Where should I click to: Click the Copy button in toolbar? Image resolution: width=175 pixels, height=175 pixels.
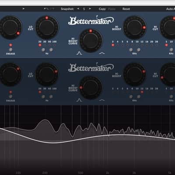pos(102,9)
